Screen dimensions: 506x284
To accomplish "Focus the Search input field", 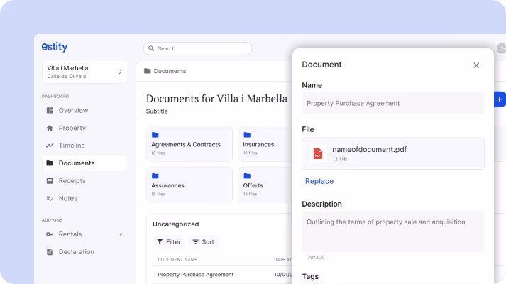I will [x=198, y=48].
